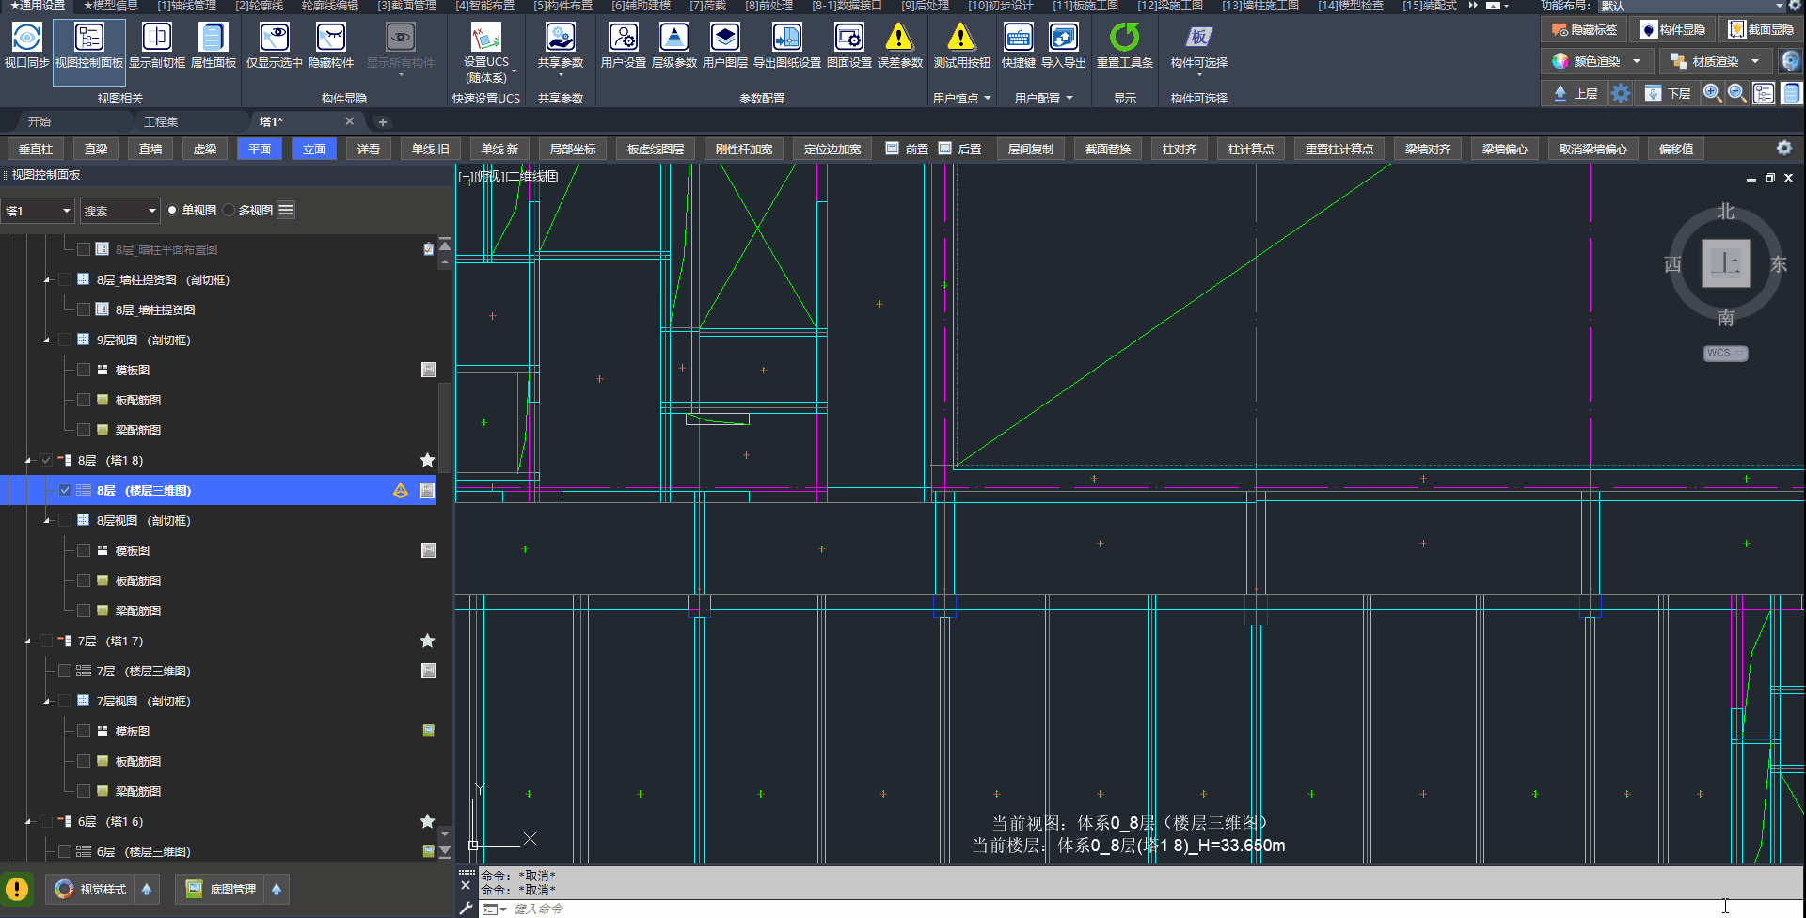Open the [7]荷载 menu

click(707, 6)
